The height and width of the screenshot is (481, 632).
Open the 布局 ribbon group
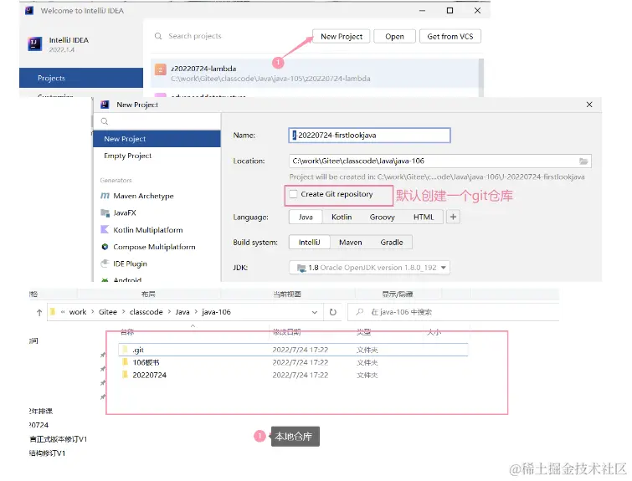(148, 294)
